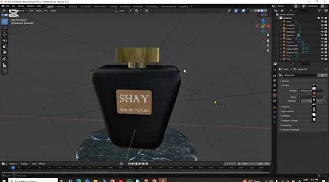329x182 pixels.
Task: Open timeline Keying menu
Action: (x=25, y=164)
